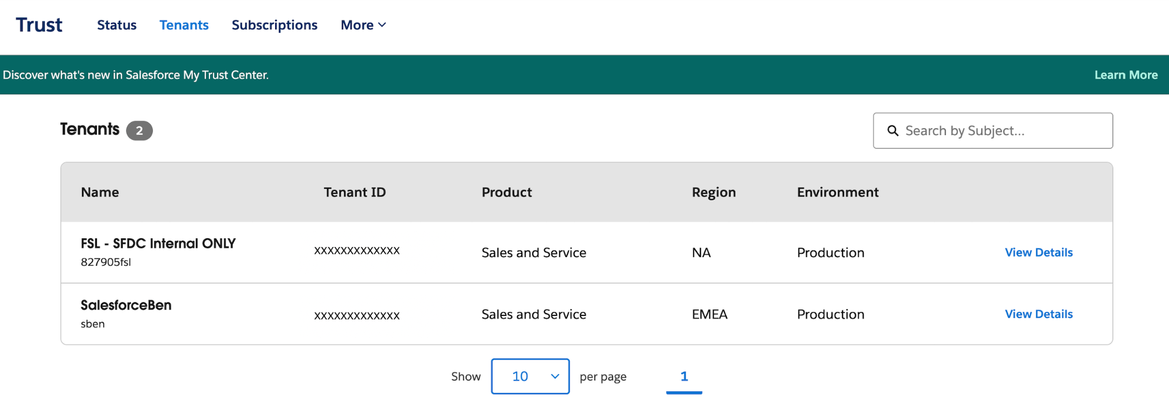Screen dimensions: 1169x410
Task: Open the Learn More banner link
Action: [x=1126, y=75]
